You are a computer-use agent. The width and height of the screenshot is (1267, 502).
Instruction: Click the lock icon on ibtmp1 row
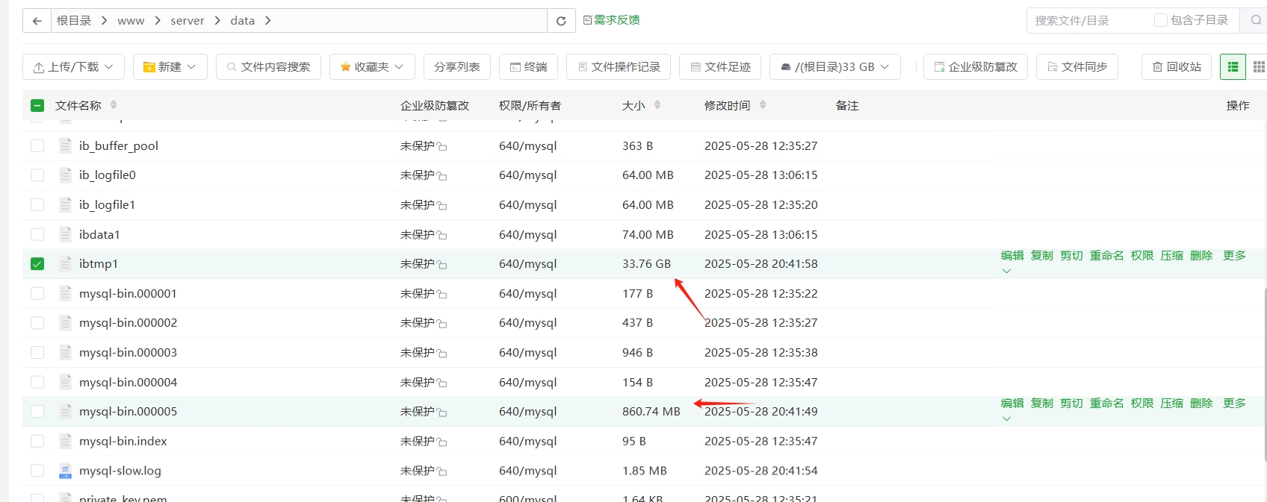tap(442, 265)
